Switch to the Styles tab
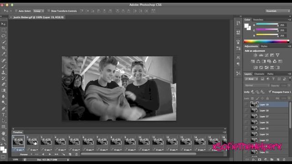Image resolution: width=292 pixels, height=164 pixels. point(264,46)
